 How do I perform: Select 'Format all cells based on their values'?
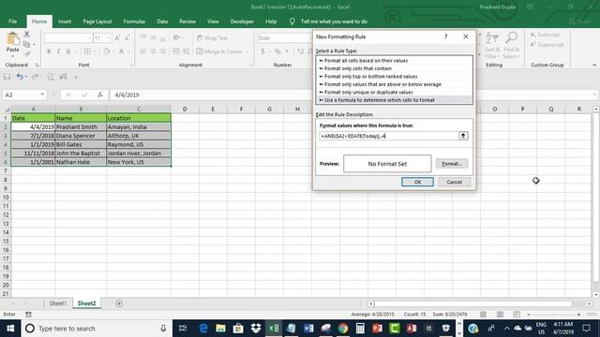tap(394, 60)
